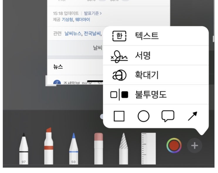The image size is (218, 173).
Task: Select the red highlighter marker tool
Action: tap(49, 146)
